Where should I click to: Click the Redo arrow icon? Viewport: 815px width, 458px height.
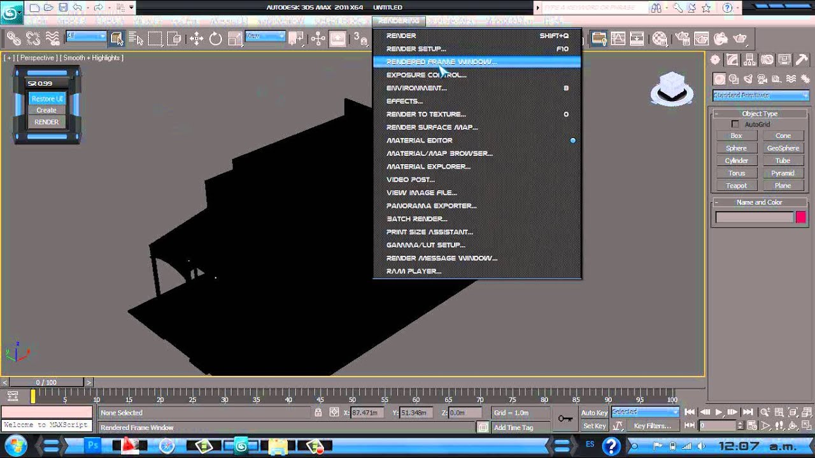pos(98,8)
